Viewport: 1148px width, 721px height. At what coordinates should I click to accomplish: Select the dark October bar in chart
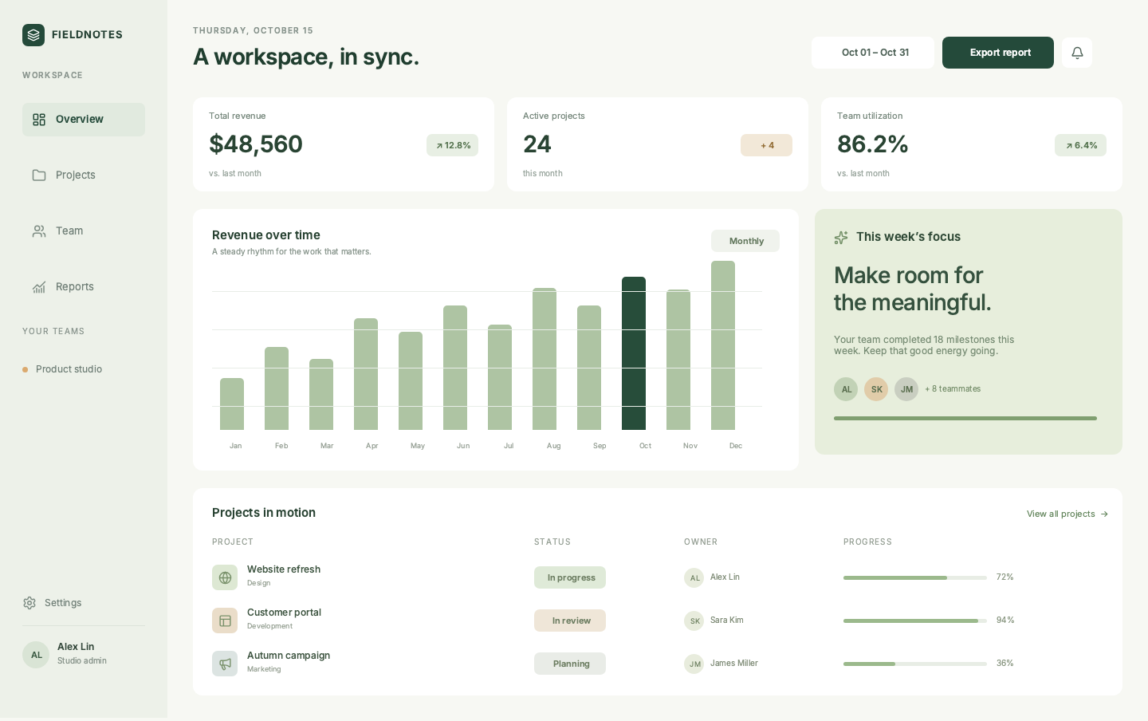point(634,353)
